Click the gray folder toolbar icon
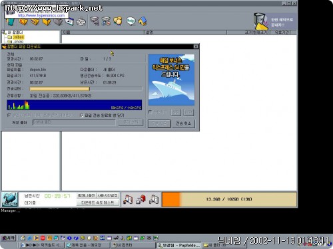 pos(58,22)
